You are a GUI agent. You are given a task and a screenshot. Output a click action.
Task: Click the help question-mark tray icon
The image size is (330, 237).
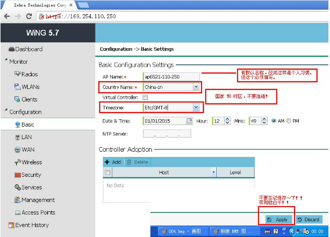pos(276,231)
